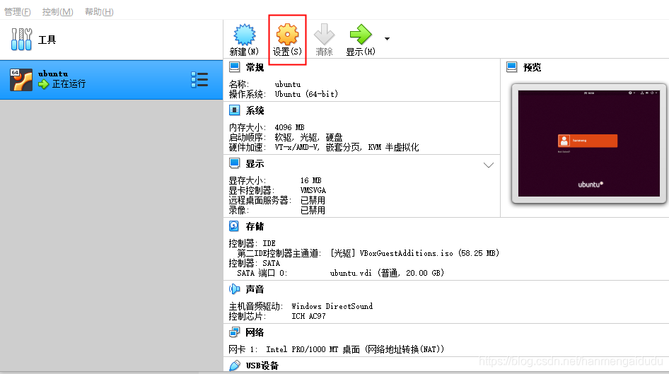This screenshot has width=669, height=374.
Task: Open the 帮助(H) menu
Action: (99, 11)
